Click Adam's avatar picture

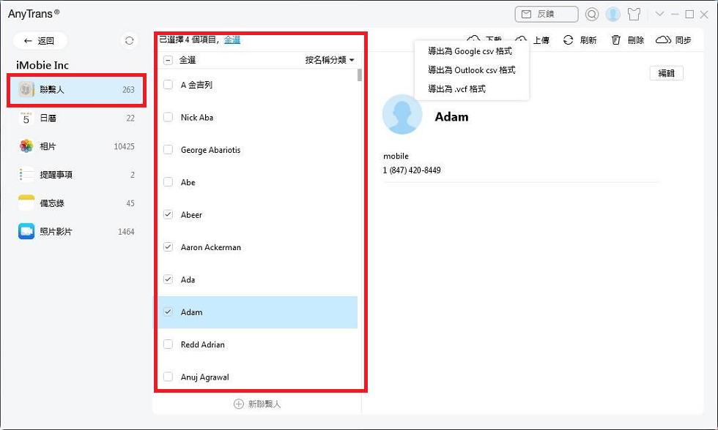pyautogui.click(x=402, y=114)
